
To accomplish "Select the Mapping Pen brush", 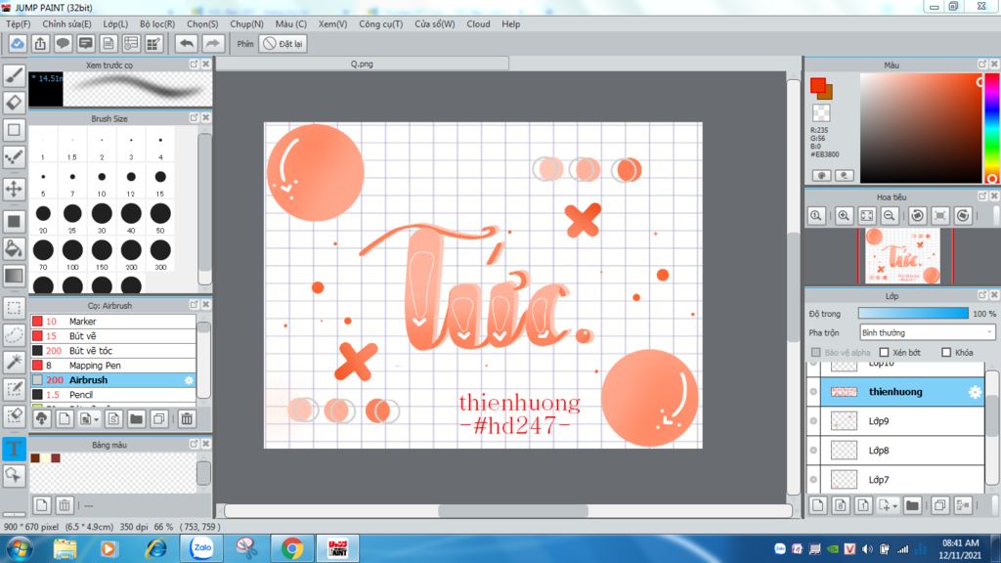I will pos(113,366).
